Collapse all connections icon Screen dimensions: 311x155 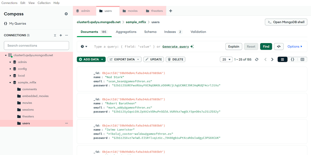[55, 35]
